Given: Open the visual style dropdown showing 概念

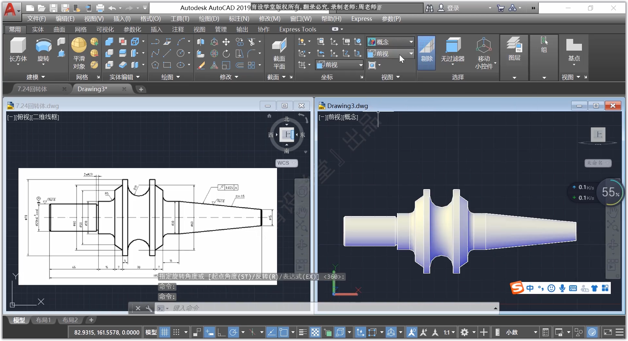Looking at the screenshot, I should coord(391,42).
